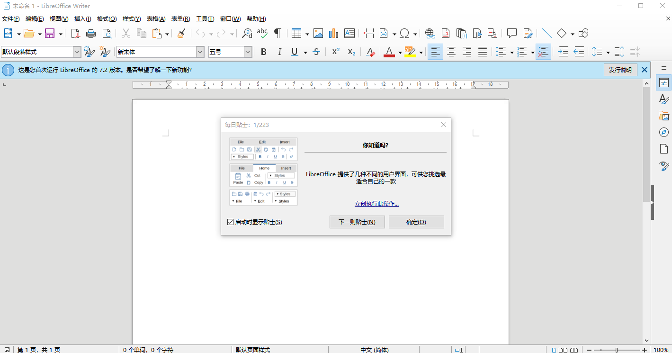
Task: Open sidebar Styles panel icon
Action: 664,99
